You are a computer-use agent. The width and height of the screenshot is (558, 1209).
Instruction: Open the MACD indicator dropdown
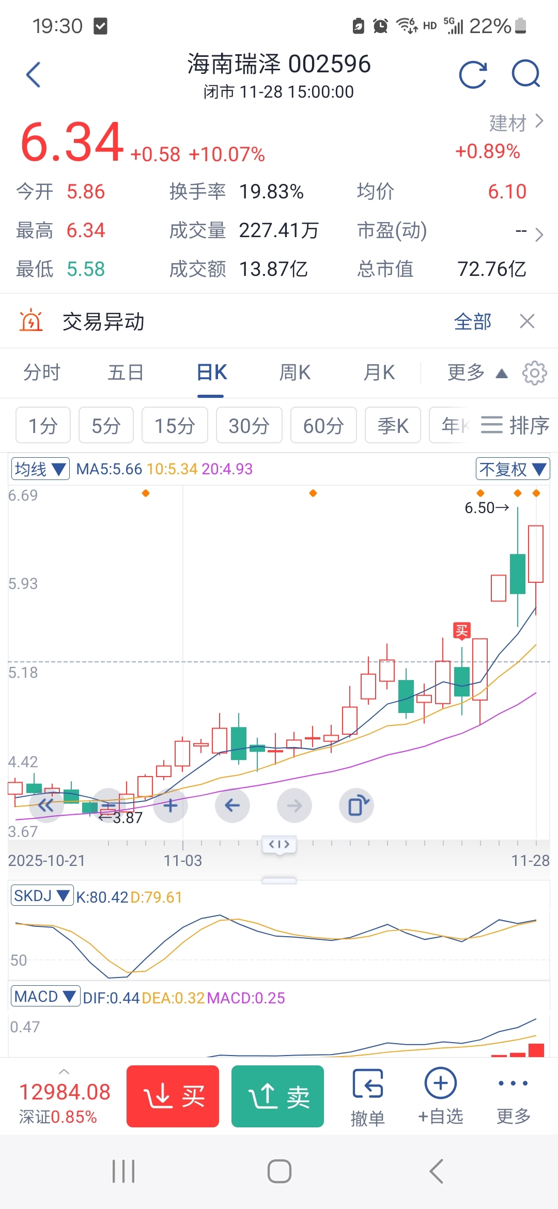tap(45, 997)
